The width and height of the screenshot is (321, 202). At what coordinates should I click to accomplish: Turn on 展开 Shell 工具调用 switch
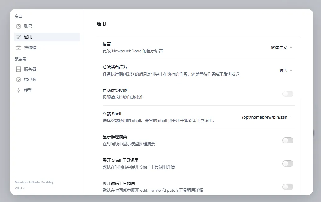point(288,164)
